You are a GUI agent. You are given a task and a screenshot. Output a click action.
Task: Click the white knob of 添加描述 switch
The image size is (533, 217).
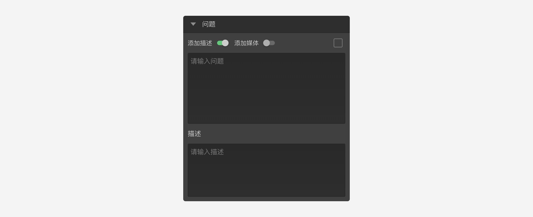coord(225,43)
